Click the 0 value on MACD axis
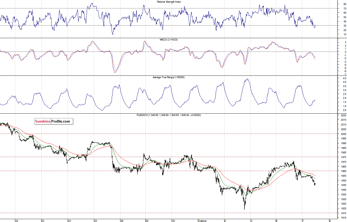347x222 pixels. point(345,52)
